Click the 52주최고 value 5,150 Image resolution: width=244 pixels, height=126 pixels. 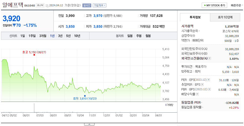[x=226, y=72]
